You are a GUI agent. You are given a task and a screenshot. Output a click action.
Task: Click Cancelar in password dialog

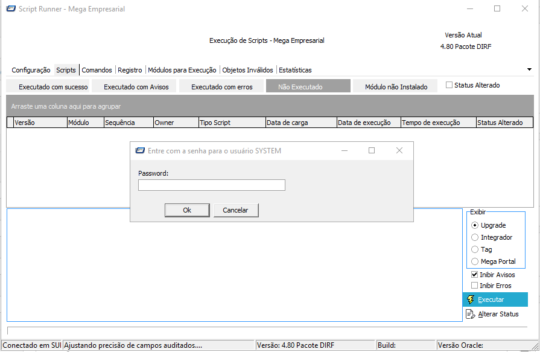click(235, 210)
